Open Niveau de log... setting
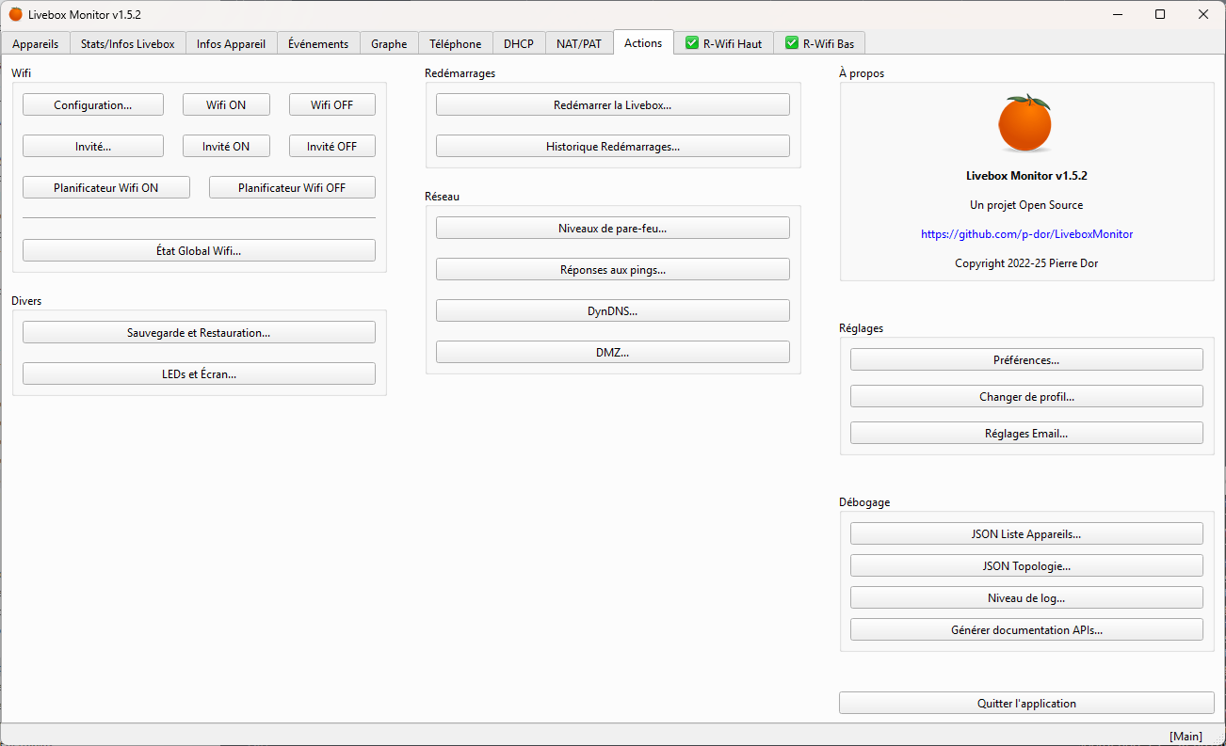The height and width of the screenshot is (746, 1226). tap(1026, 597)
